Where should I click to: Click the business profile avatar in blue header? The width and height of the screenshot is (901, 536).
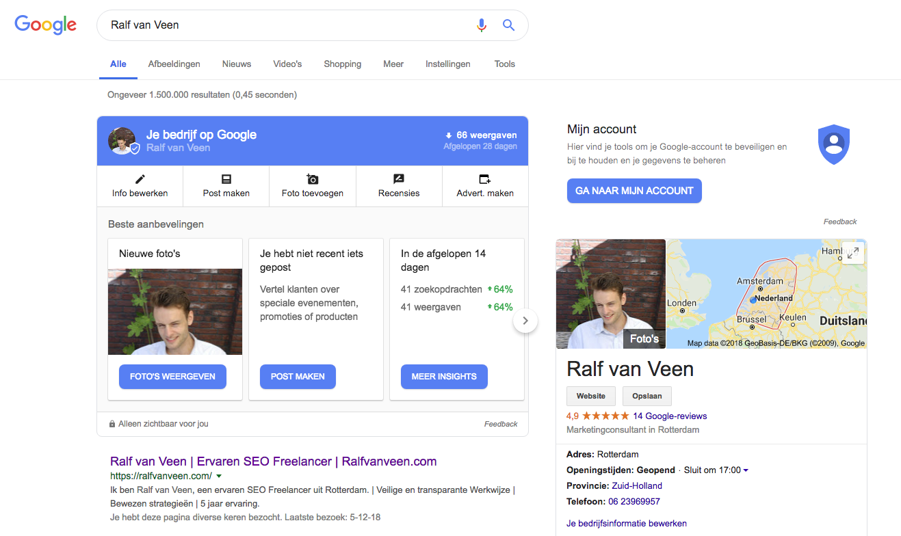tap(122, 141)
